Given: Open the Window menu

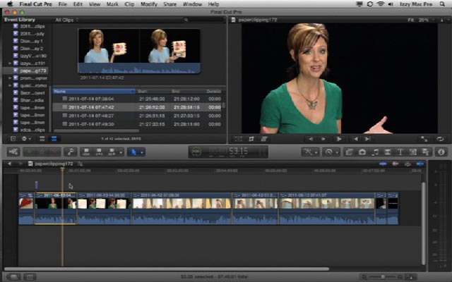Looking at the screenshot, I should pyautogui.click(x=192, y=4).
